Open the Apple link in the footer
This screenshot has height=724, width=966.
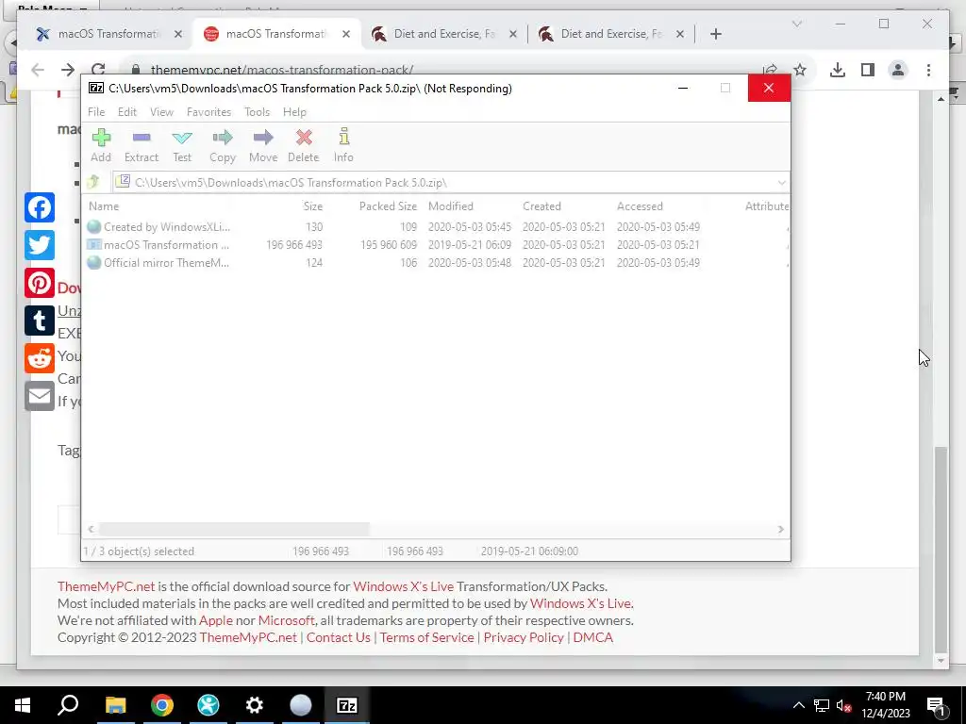coord(216,620)
